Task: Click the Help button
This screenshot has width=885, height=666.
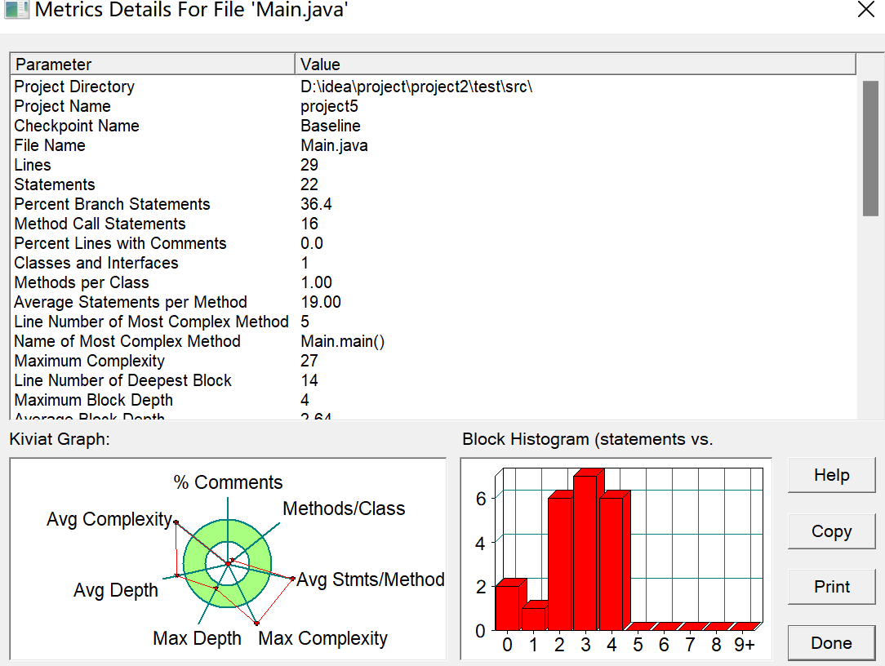Action: (x=831, y=475)
